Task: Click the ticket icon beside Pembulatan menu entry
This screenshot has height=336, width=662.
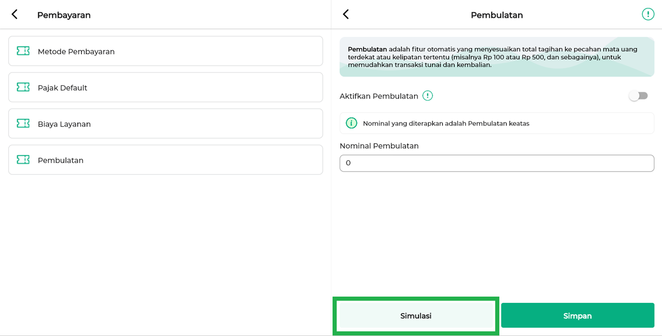Action: pyautogui.click(x=23, y=160)
